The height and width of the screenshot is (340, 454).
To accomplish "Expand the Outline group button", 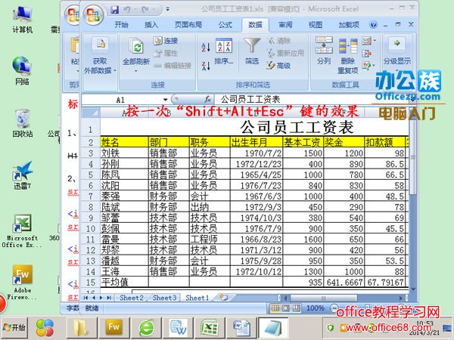I will point(397,54).
